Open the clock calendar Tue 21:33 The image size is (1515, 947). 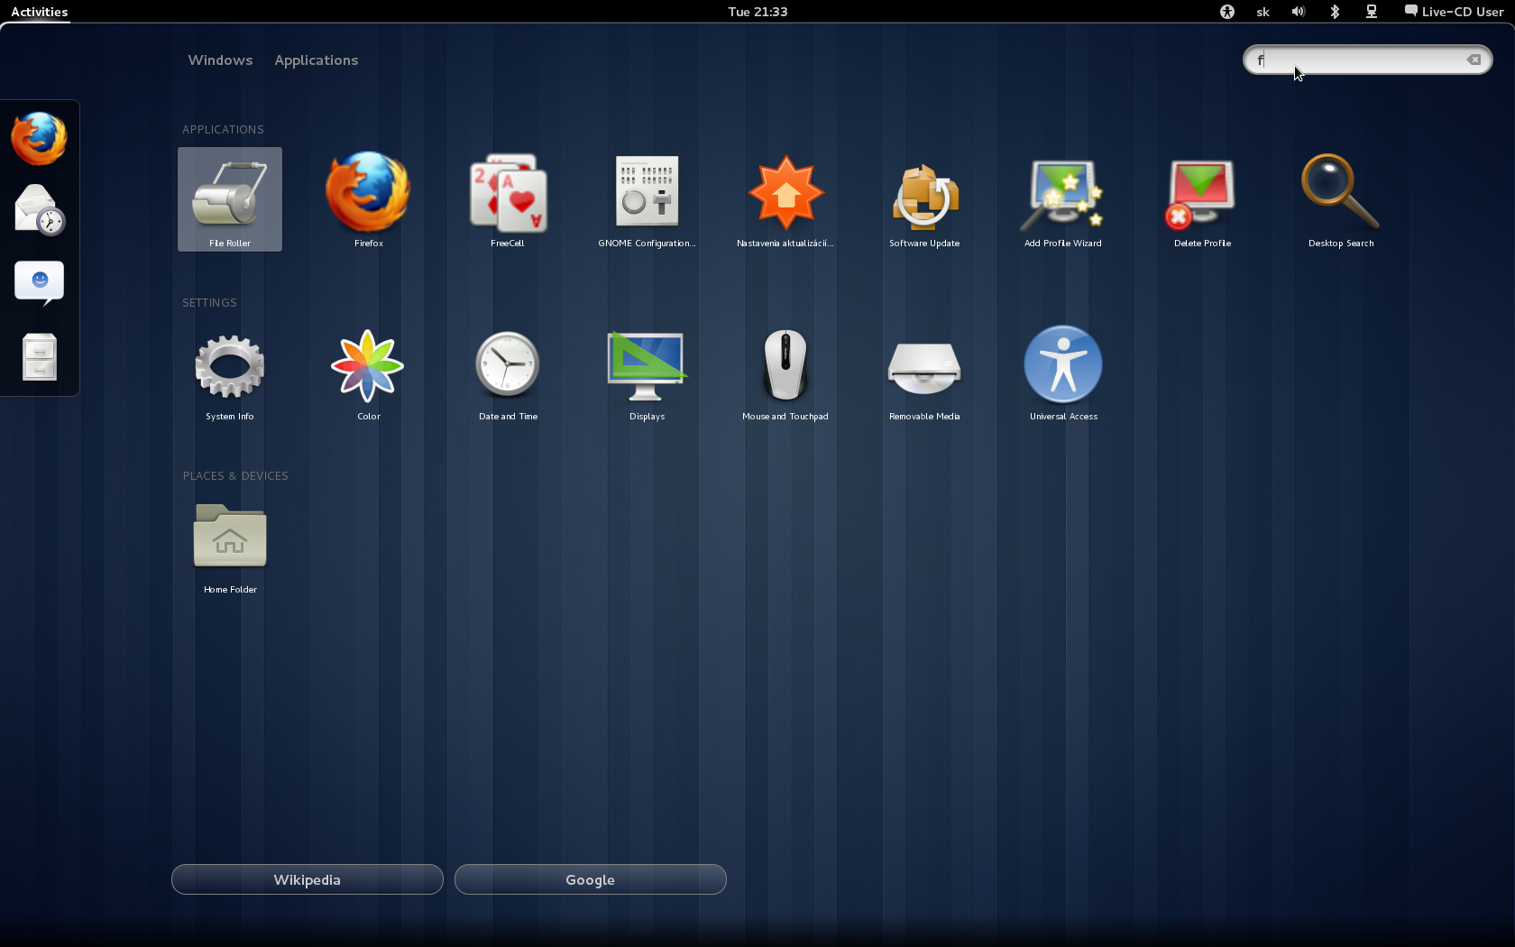click(757, 12)
